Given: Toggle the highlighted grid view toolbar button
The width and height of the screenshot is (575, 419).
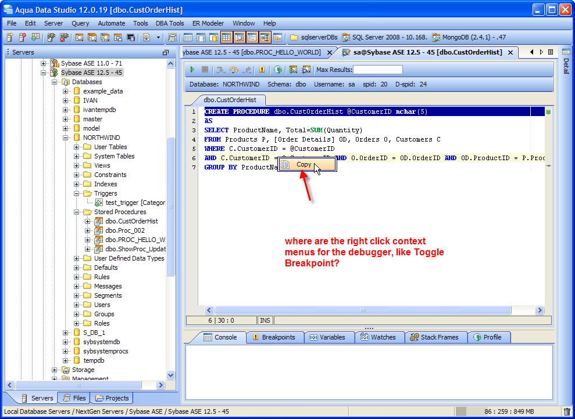Looking at the screenshot, I should point(226,37).
